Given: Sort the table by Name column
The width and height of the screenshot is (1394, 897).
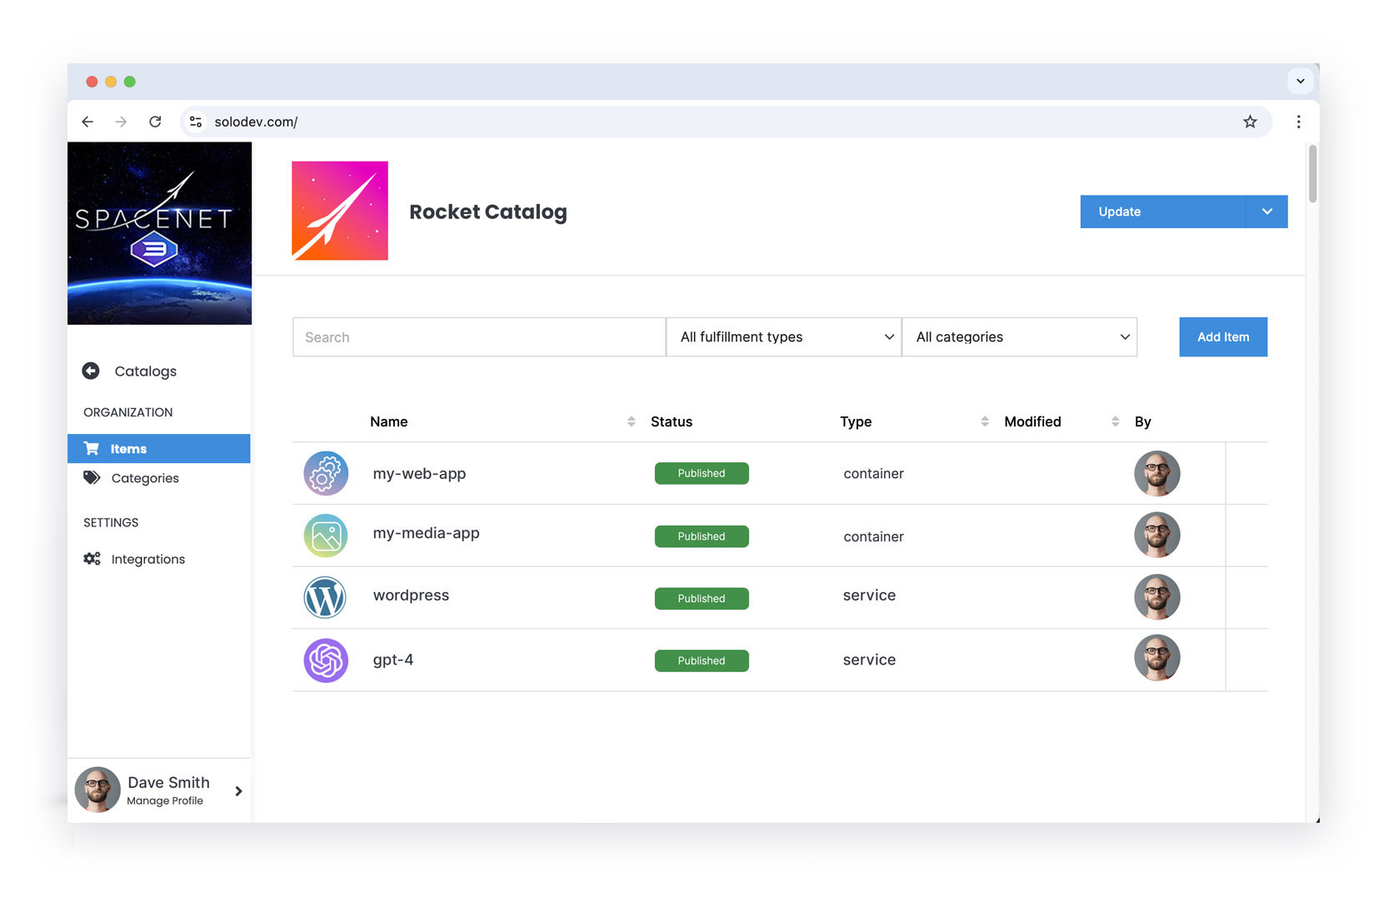Looking at the screenshot, I should pyautogui.click(x=631, y=421).
